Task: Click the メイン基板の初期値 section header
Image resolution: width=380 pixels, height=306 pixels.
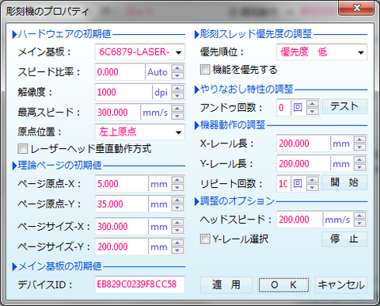Action: point(60,266)
